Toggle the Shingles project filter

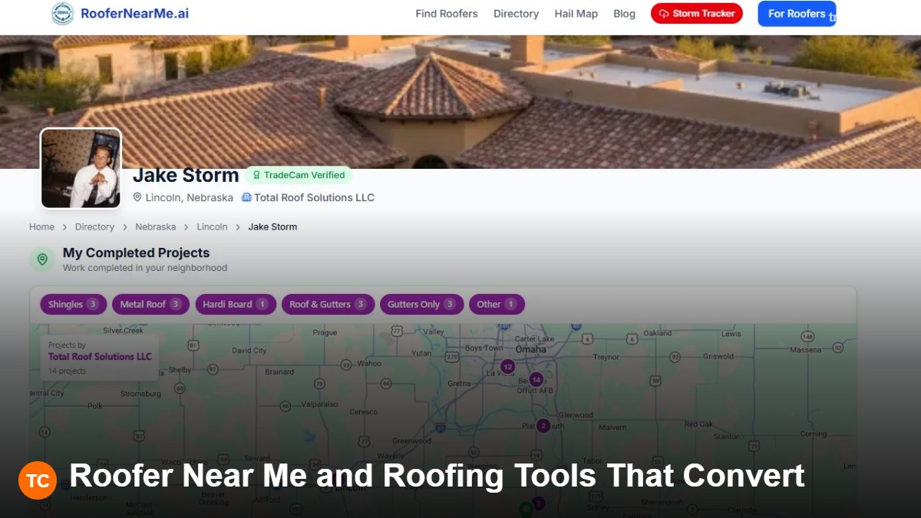tap(73, 305)
